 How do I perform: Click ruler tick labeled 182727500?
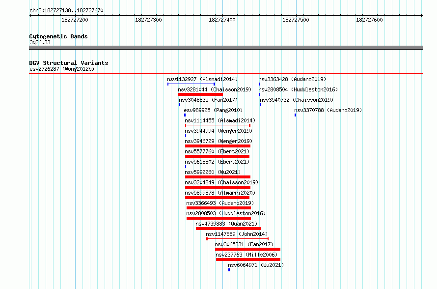[296, 20]
